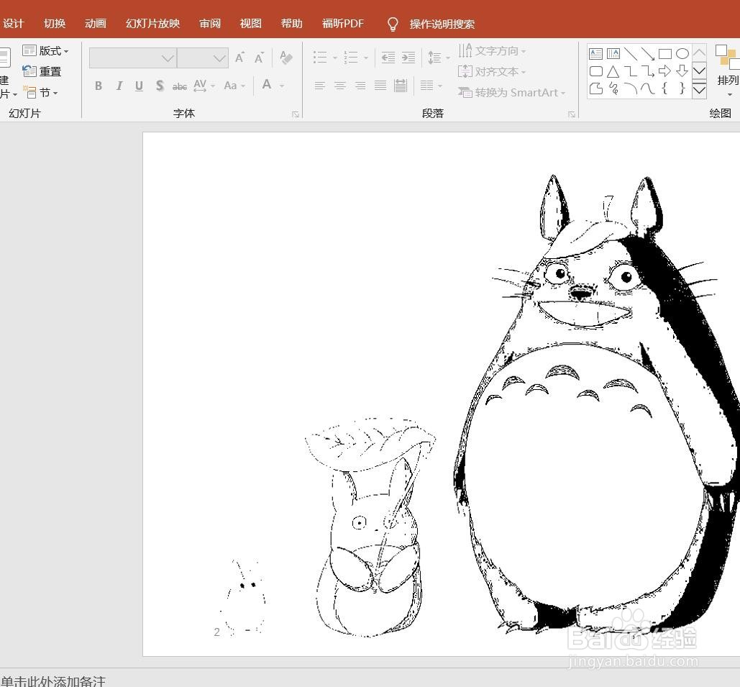Expand the 节 section dropdown
This screenshot has width=740, height=687.
tap(40, 93)
